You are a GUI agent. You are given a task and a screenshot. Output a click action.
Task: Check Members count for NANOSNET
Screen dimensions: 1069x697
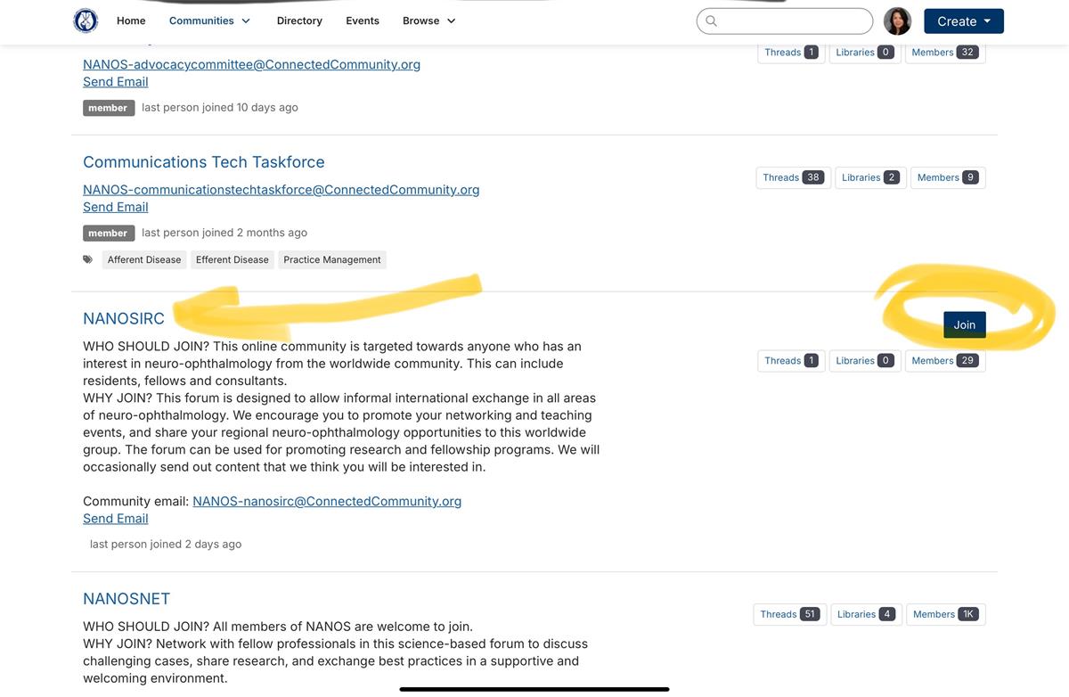[945, 613]
